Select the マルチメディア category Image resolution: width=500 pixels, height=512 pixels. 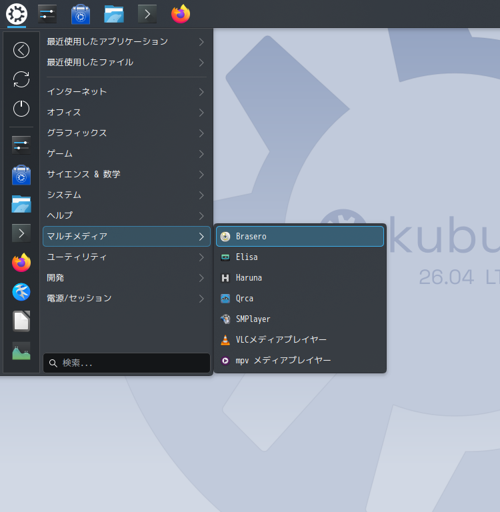coord(127,236)
